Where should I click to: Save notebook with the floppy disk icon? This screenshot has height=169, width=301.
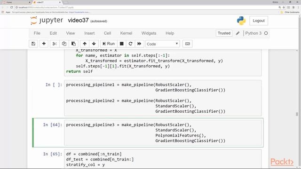click(33, 44)
